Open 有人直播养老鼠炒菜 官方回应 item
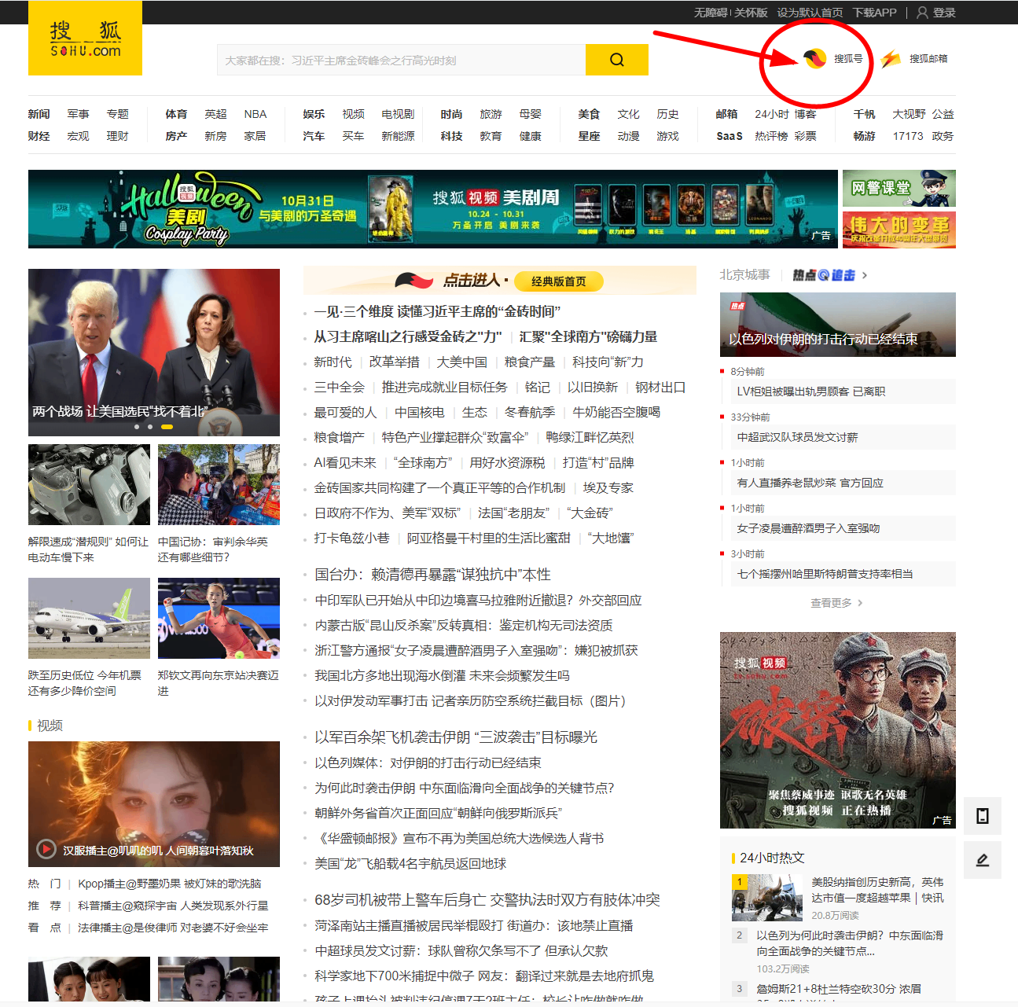Viewport: 1018px width, 1007px height. [810, 483]
